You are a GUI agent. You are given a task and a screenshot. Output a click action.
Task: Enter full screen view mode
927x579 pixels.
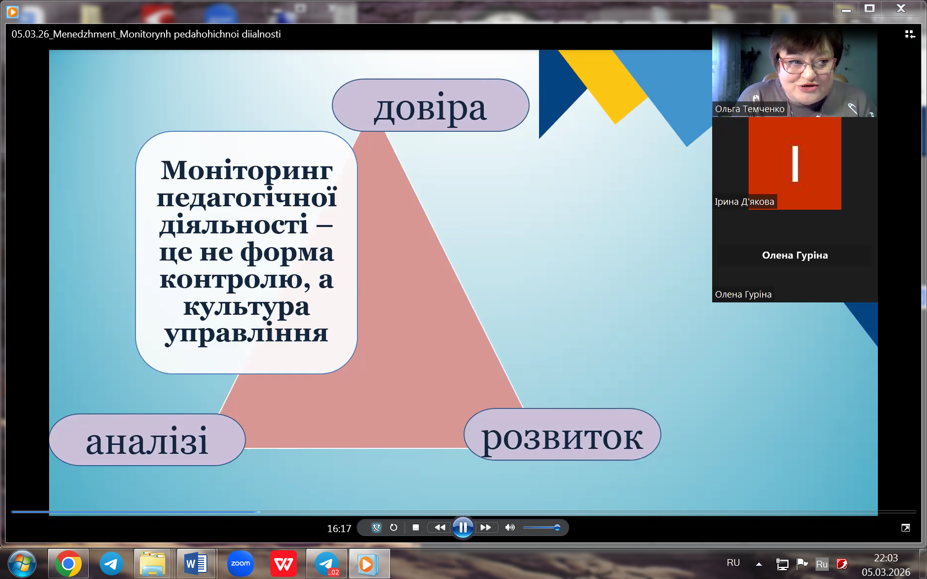tap(905, 528)
